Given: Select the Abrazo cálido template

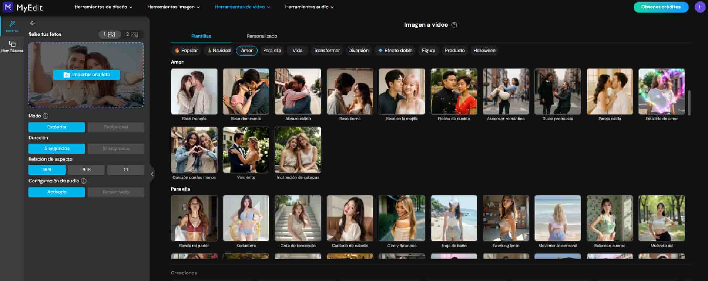Looking at the screenshot, I should [x=298, y=92].
